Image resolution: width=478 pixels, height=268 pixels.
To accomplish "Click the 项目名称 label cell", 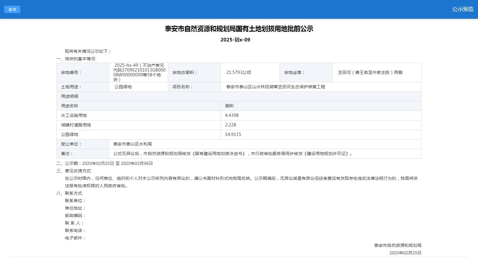I will (194, 87).
